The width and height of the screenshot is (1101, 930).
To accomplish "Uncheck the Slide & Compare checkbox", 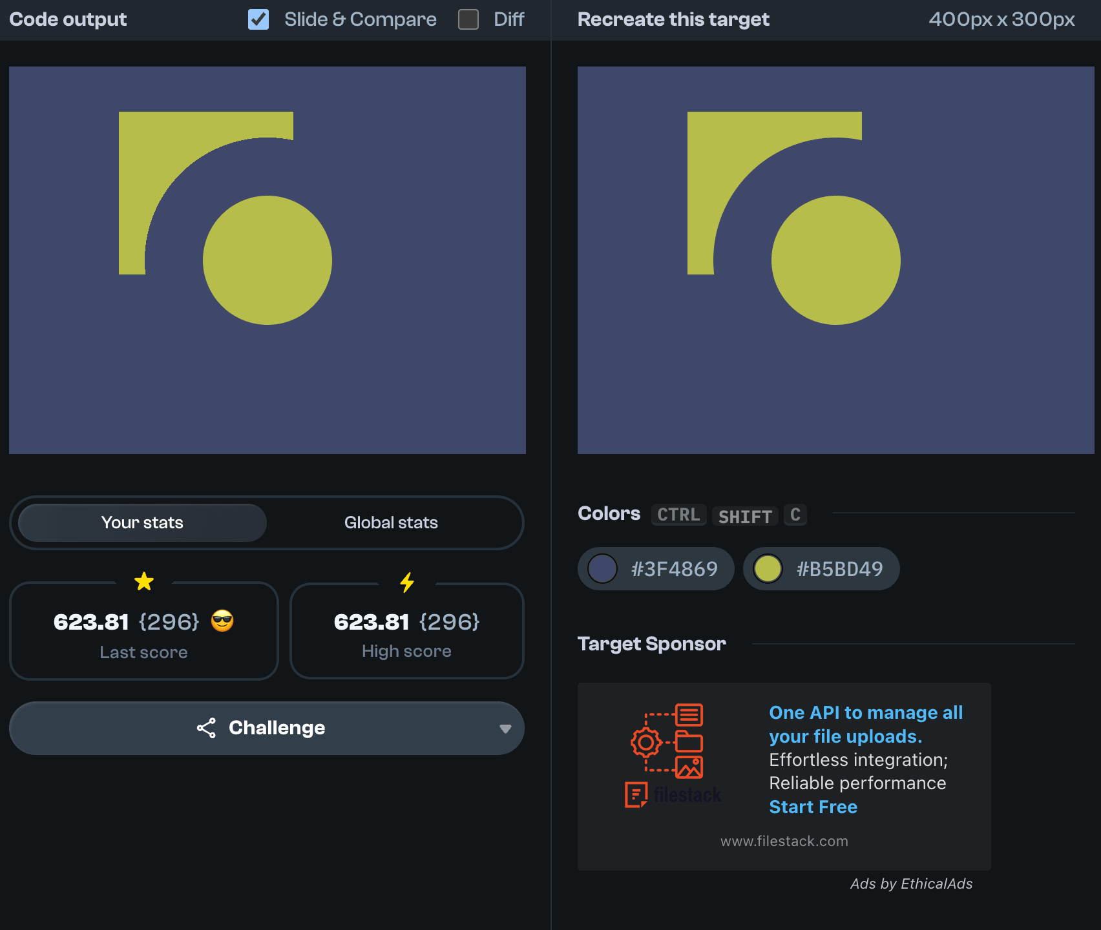I will 258,19.
